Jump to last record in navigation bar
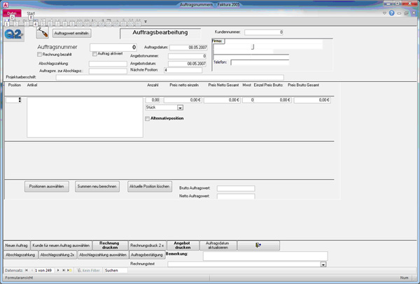This screenshot has height=284, width=420. [x=64, y=270]
